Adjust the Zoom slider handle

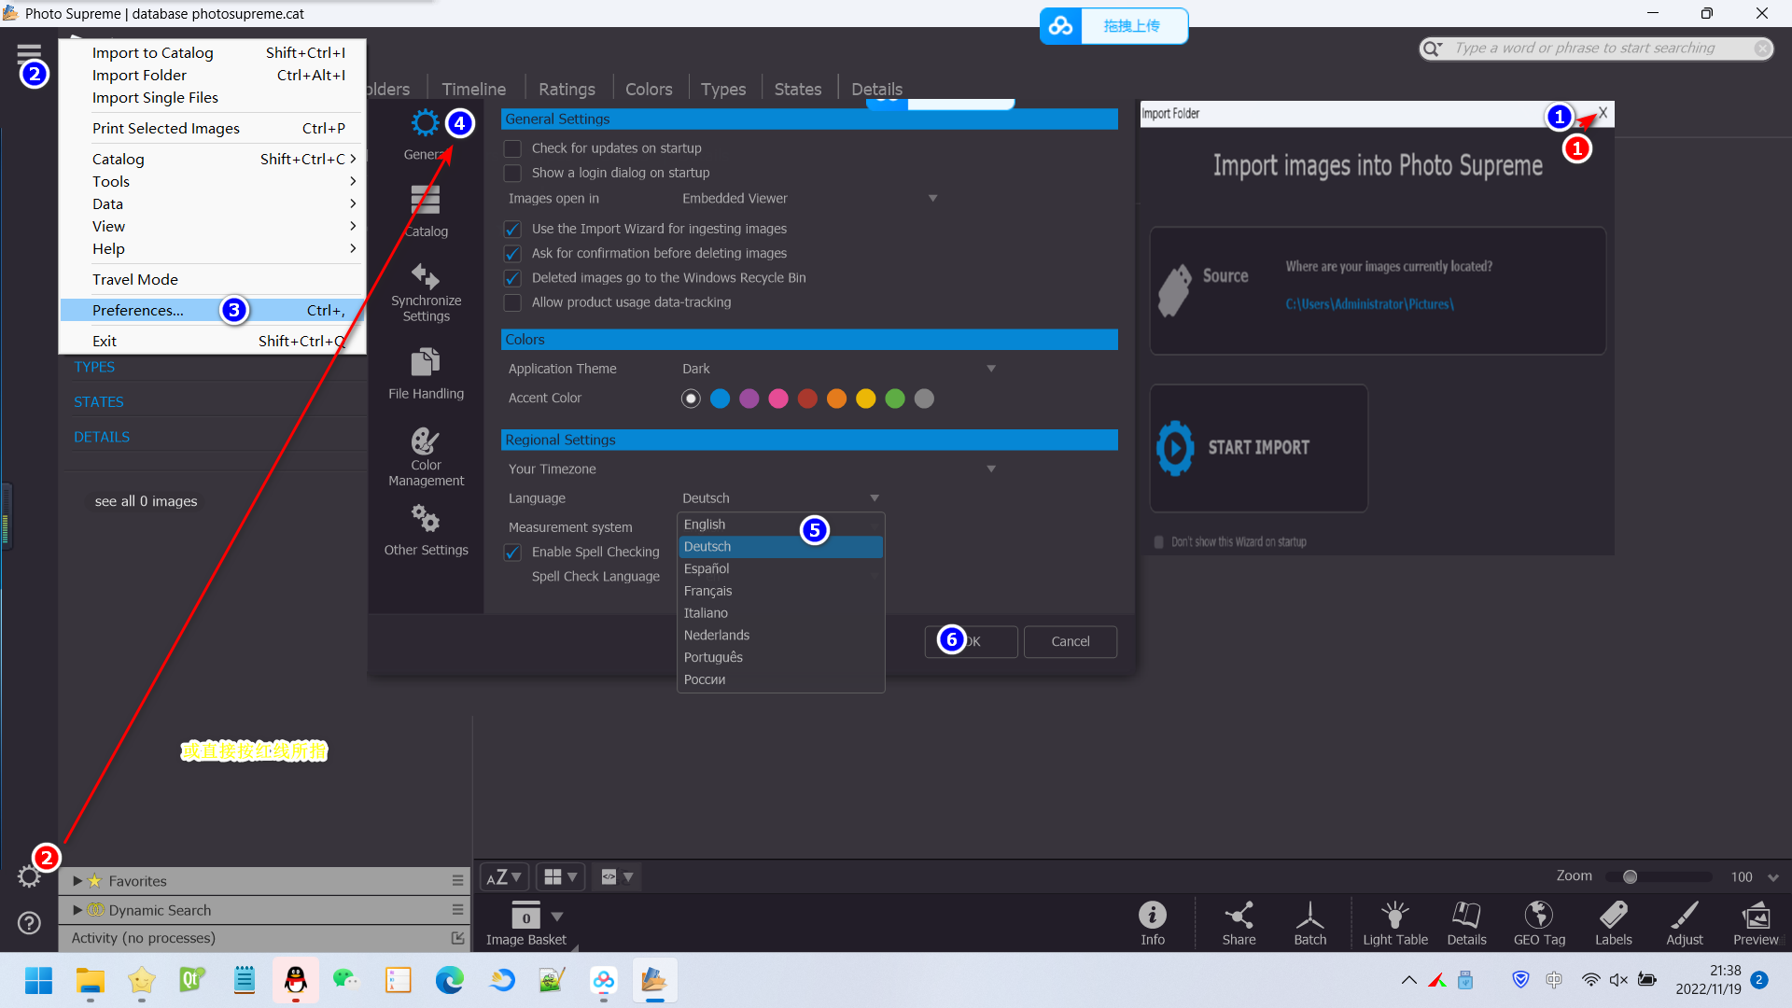click(x=1630, y=877)
